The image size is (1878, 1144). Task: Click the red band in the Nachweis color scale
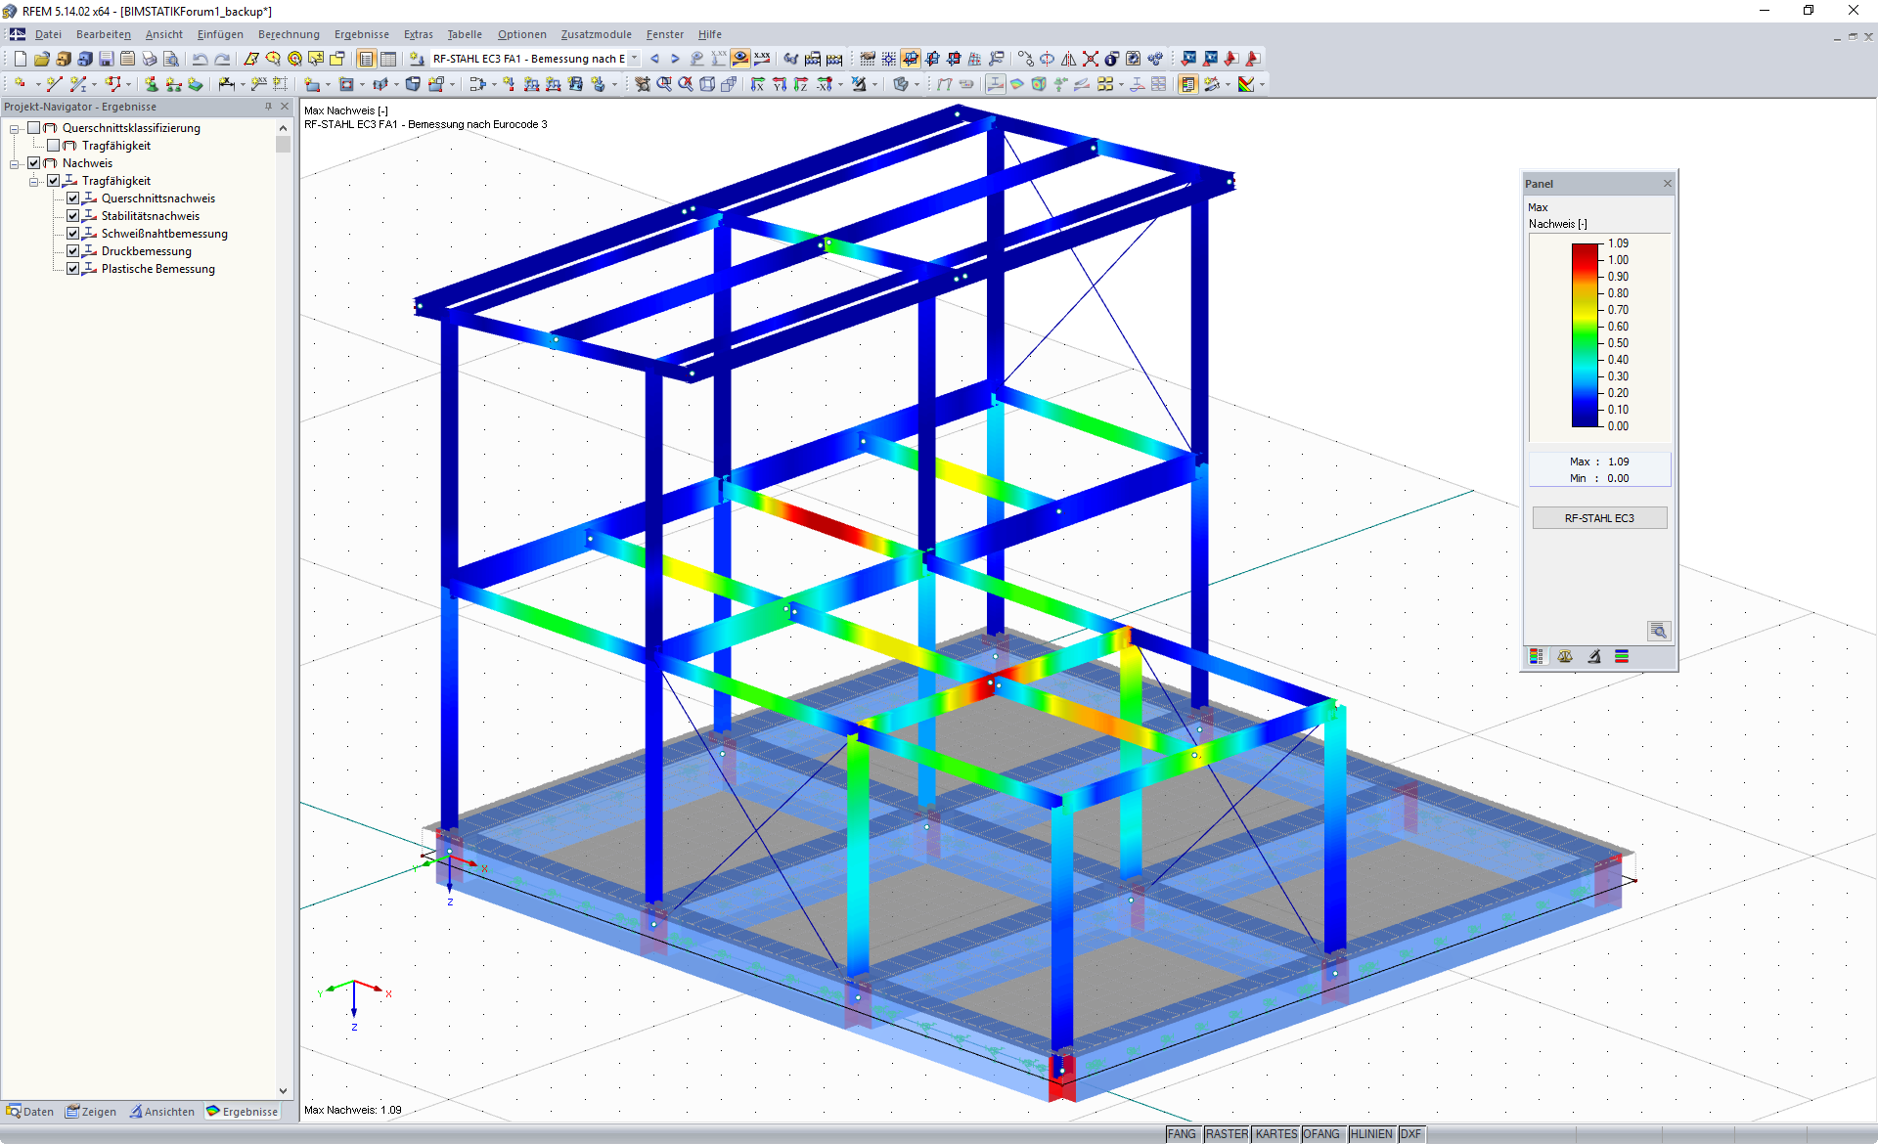tap(1583, 254)
